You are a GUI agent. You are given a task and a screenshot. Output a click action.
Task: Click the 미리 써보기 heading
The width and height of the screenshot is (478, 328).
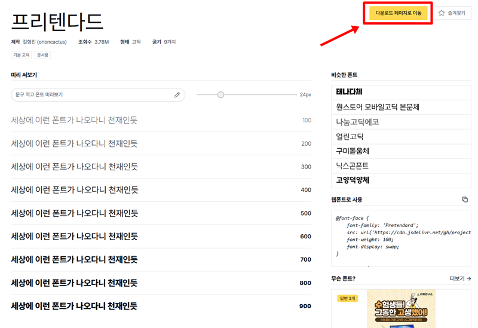point(24,75)
